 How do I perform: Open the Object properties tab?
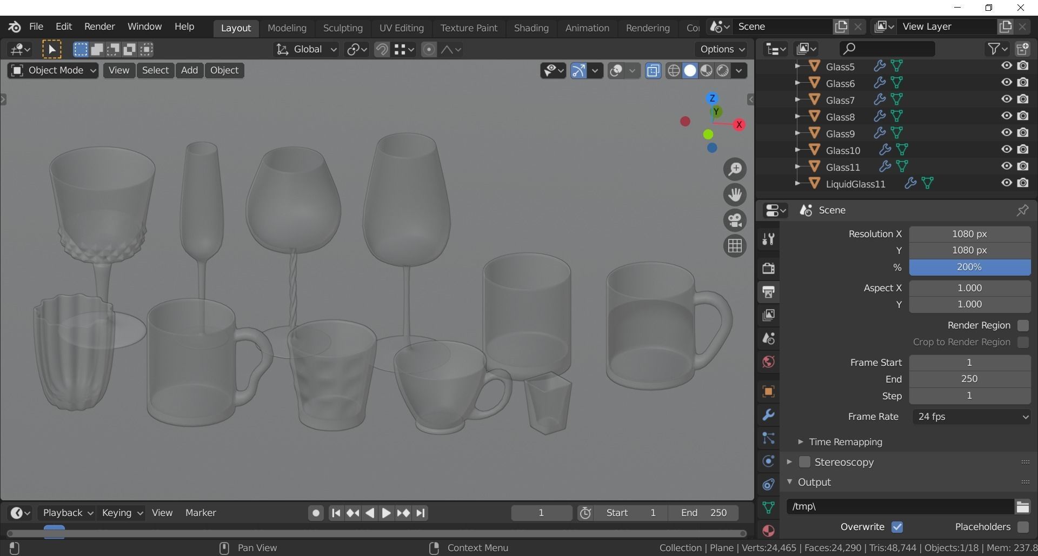click(768, 391)
